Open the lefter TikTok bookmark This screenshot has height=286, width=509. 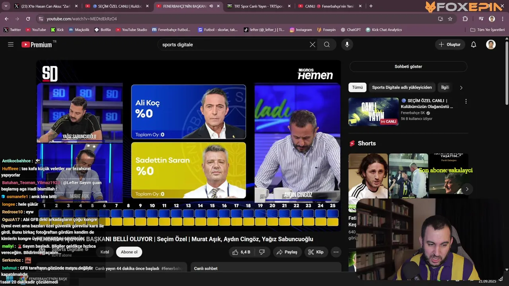point(264,30)
